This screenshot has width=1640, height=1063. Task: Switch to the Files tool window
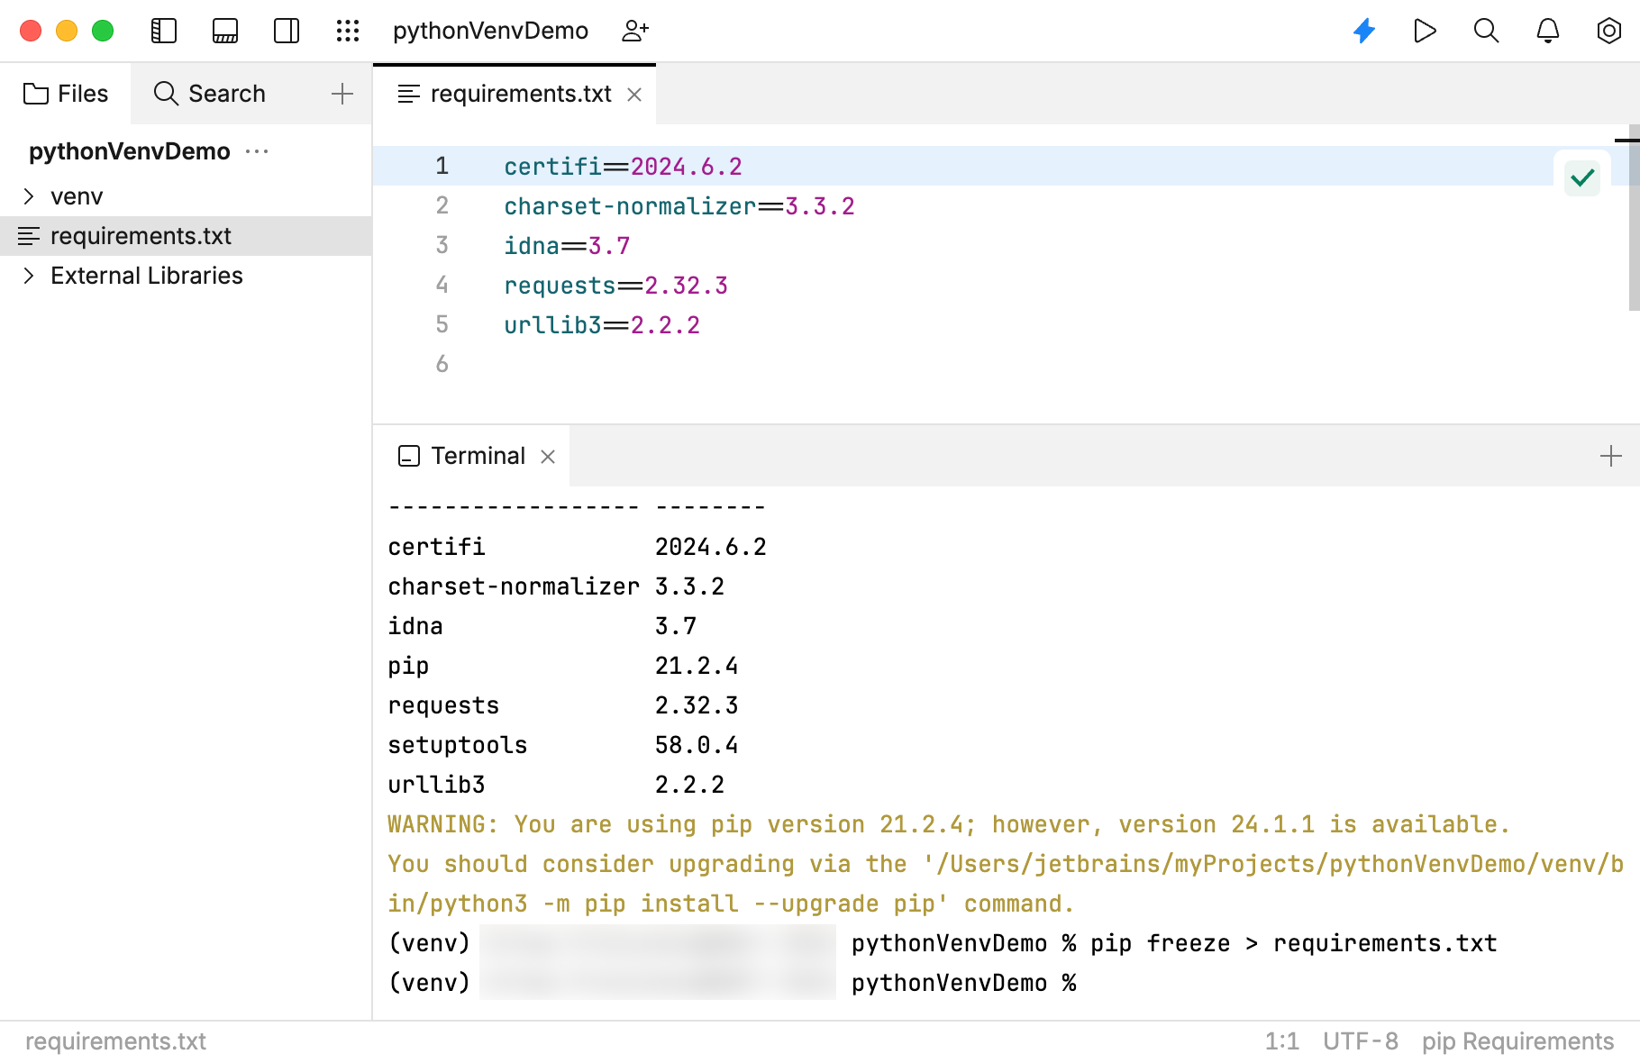(66, 93)
